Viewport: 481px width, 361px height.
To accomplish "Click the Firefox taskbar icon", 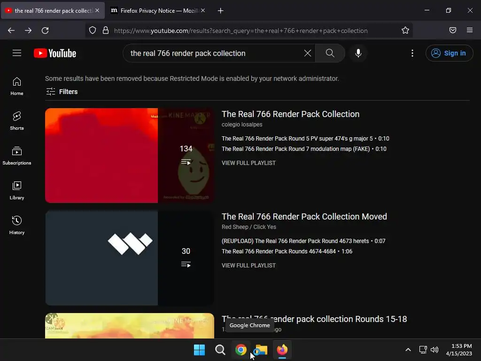I will pyautogui.click(x=282, y=350).
